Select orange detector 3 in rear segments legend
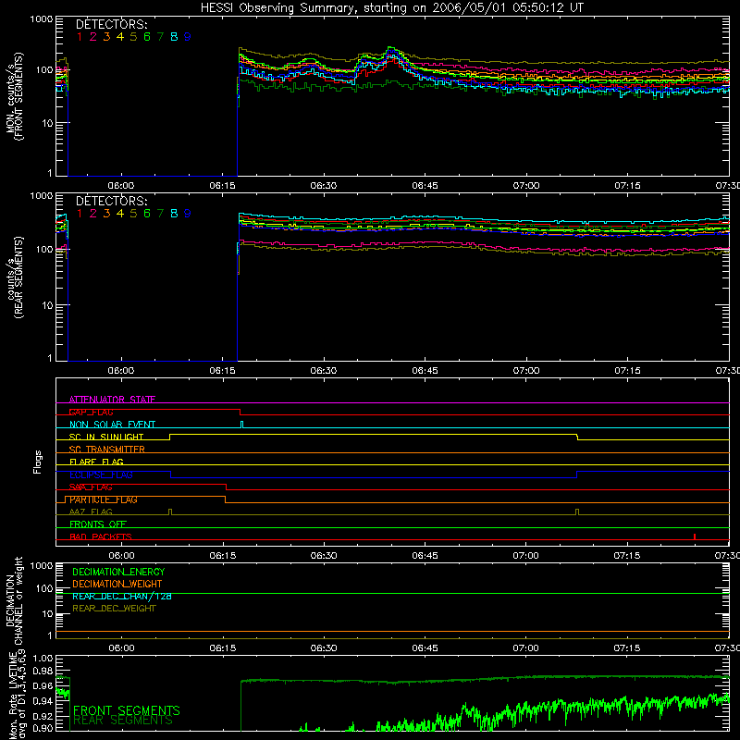Image resolution: width=740 pixels, height=740 pixels. [106, 214]
